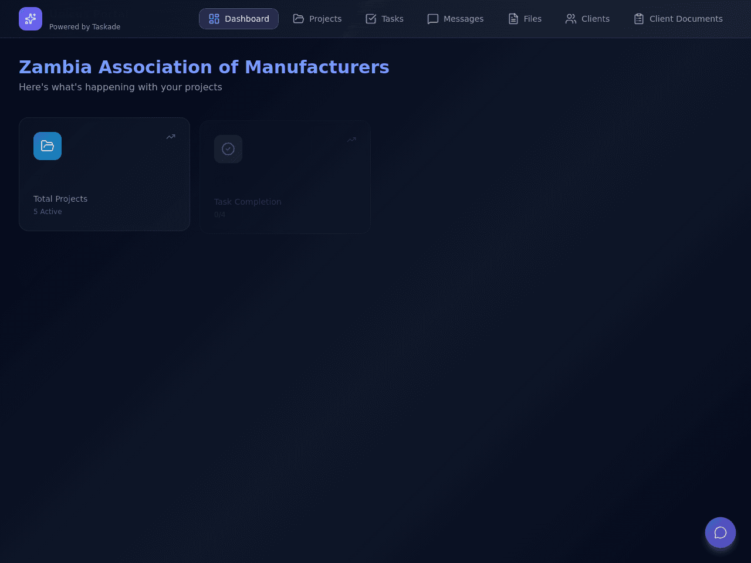Click the circled checkmark icon on Task Completion card
This screenshot has width=751, height=563.
tap(228, 149)
